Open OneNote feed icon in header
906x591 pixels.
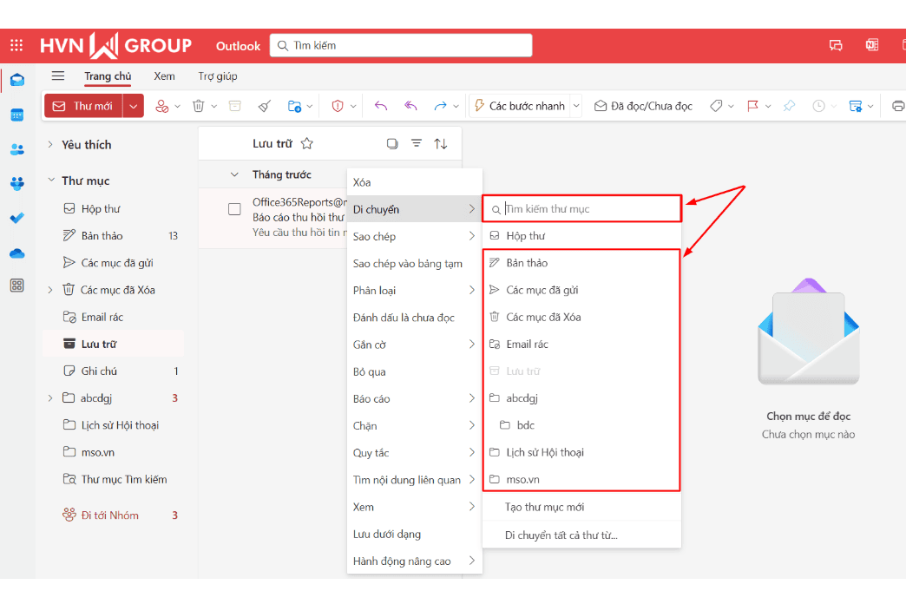(872, 45)
